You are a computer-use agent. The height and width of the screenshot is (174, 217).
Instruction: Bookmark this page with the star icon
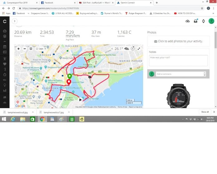click(x=202, y=8)
